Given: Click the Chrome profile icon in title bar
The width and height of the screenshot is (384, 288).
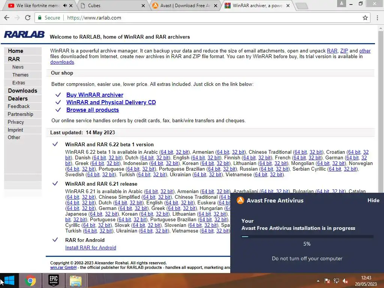Looking at the screenshot, I should pyautogui.click(x=341, y=3).
